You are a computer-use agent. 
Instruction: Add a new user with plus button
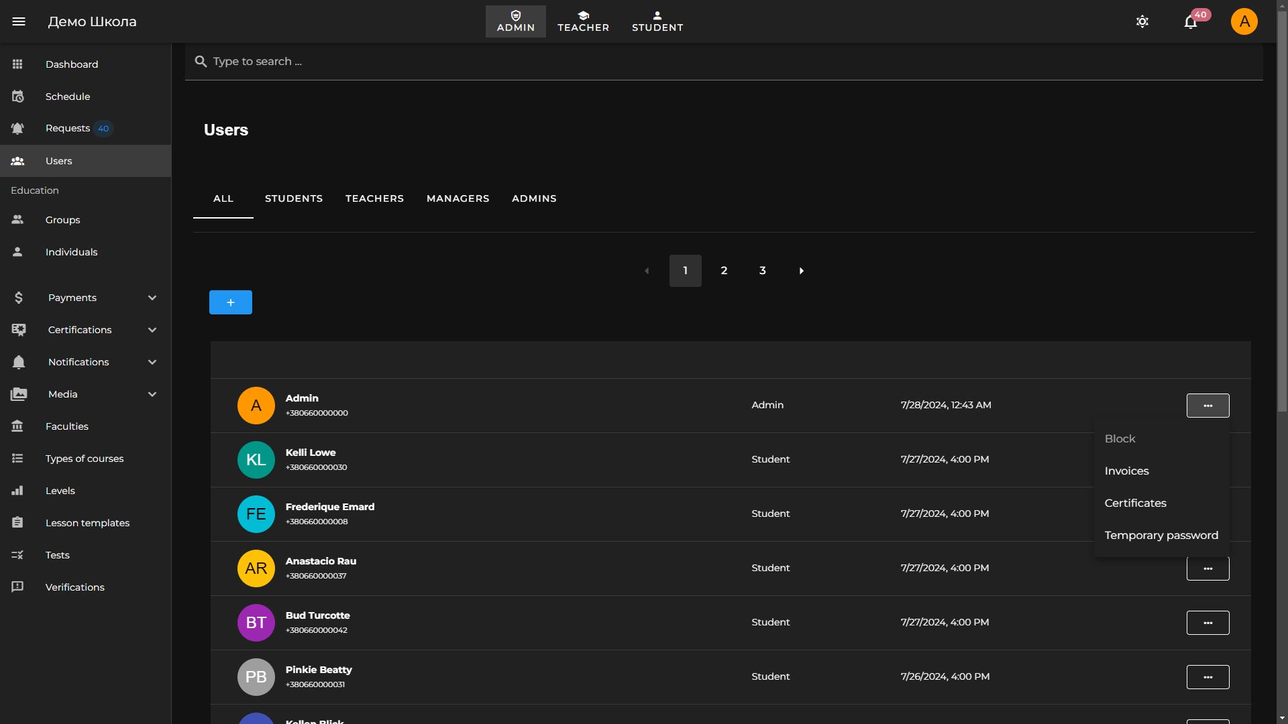(x=231, y=302)
